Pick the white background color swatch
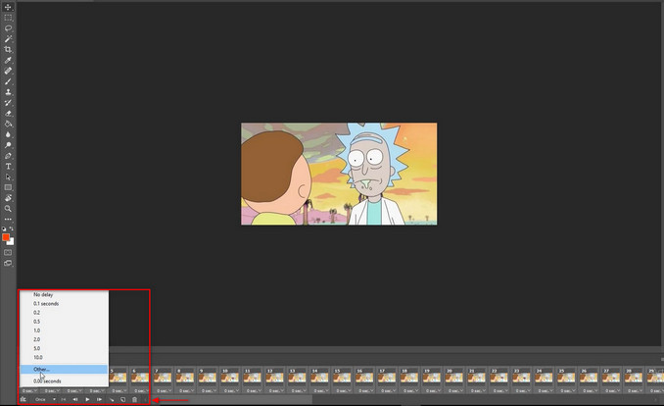664x406 pixels. (11, 242)
